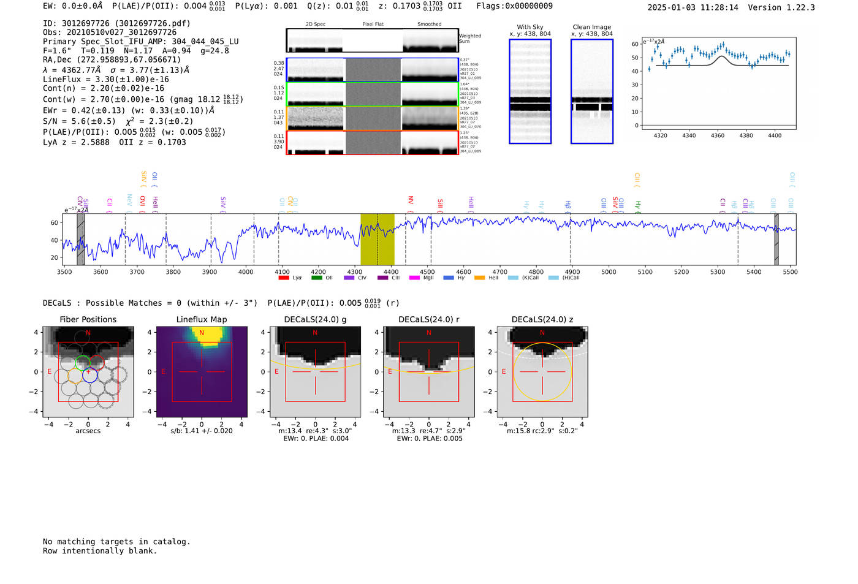Select the green-bordered 2D spectrum row
Image resolution: width=858 pixels, height=584 pixels.
click(373, 94)
